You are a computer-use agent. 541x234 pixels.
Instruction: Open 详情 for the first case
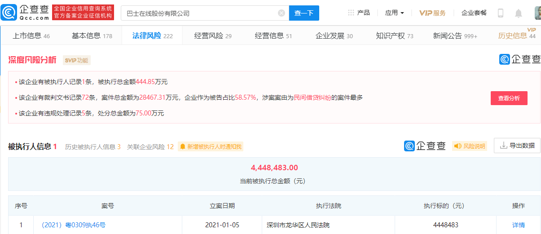point(518,225)
